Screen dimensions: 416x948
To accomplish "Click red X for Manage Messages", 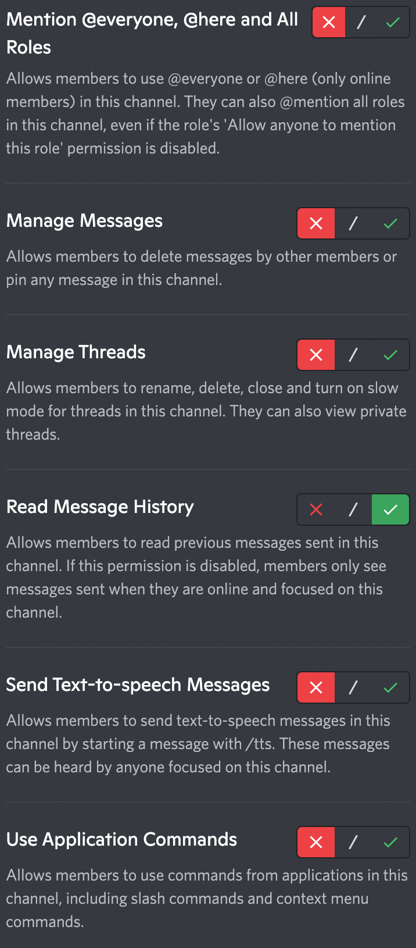I will [316, 223].
